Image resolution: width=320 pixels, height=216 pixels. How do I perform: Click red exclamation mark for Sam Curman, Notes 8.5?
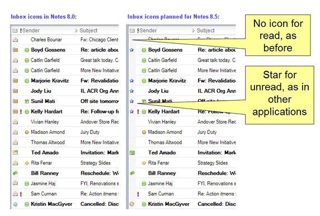138,194
